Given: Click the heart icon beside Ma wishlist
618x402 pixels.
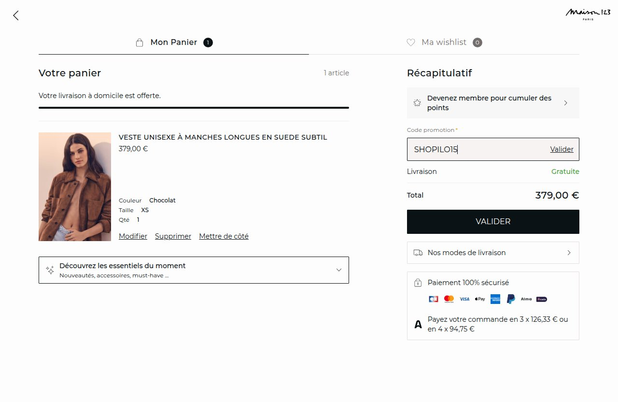Looking at the screenshot, I should pyautogui.click(x=411, y=43).
